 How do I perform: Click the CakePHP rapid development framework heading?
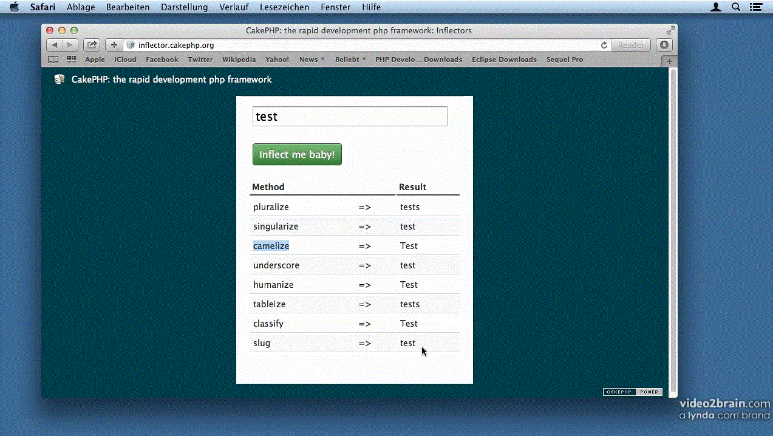[171, 80]
